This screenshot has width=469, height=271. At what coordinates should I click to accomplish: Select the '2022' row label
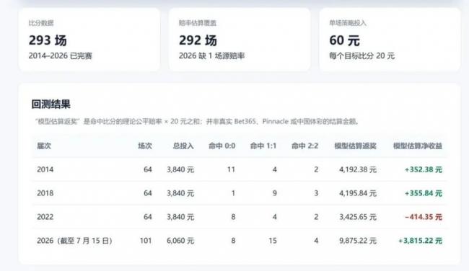coord(45,217)
